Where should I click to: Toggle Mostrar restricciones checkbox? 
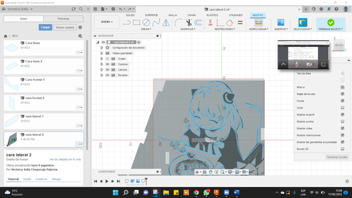coord(342,135)
